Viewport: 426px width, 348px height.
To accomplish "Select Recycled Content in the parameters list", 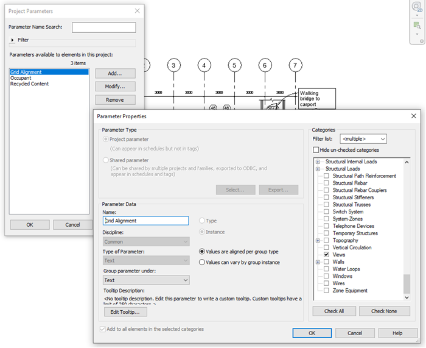I will click(x=29, y=84).
